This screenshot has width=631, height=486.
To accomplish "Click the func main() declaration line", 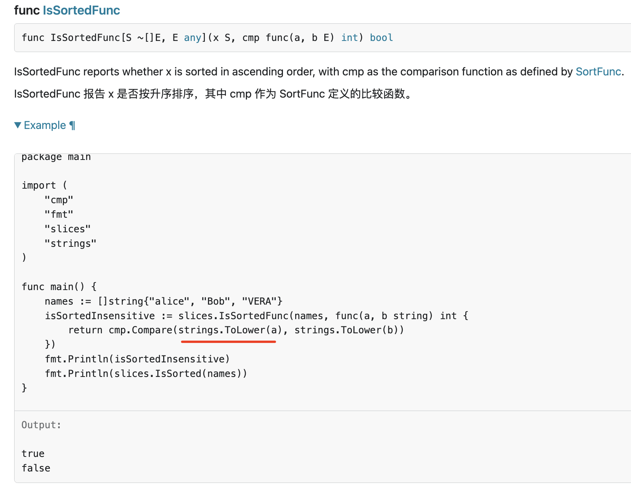I will 59,287.
